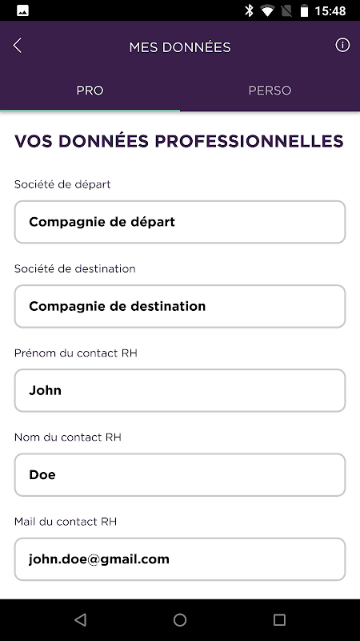
Task: Select the Prénom du contact RH field
Action: pos(180,390)
